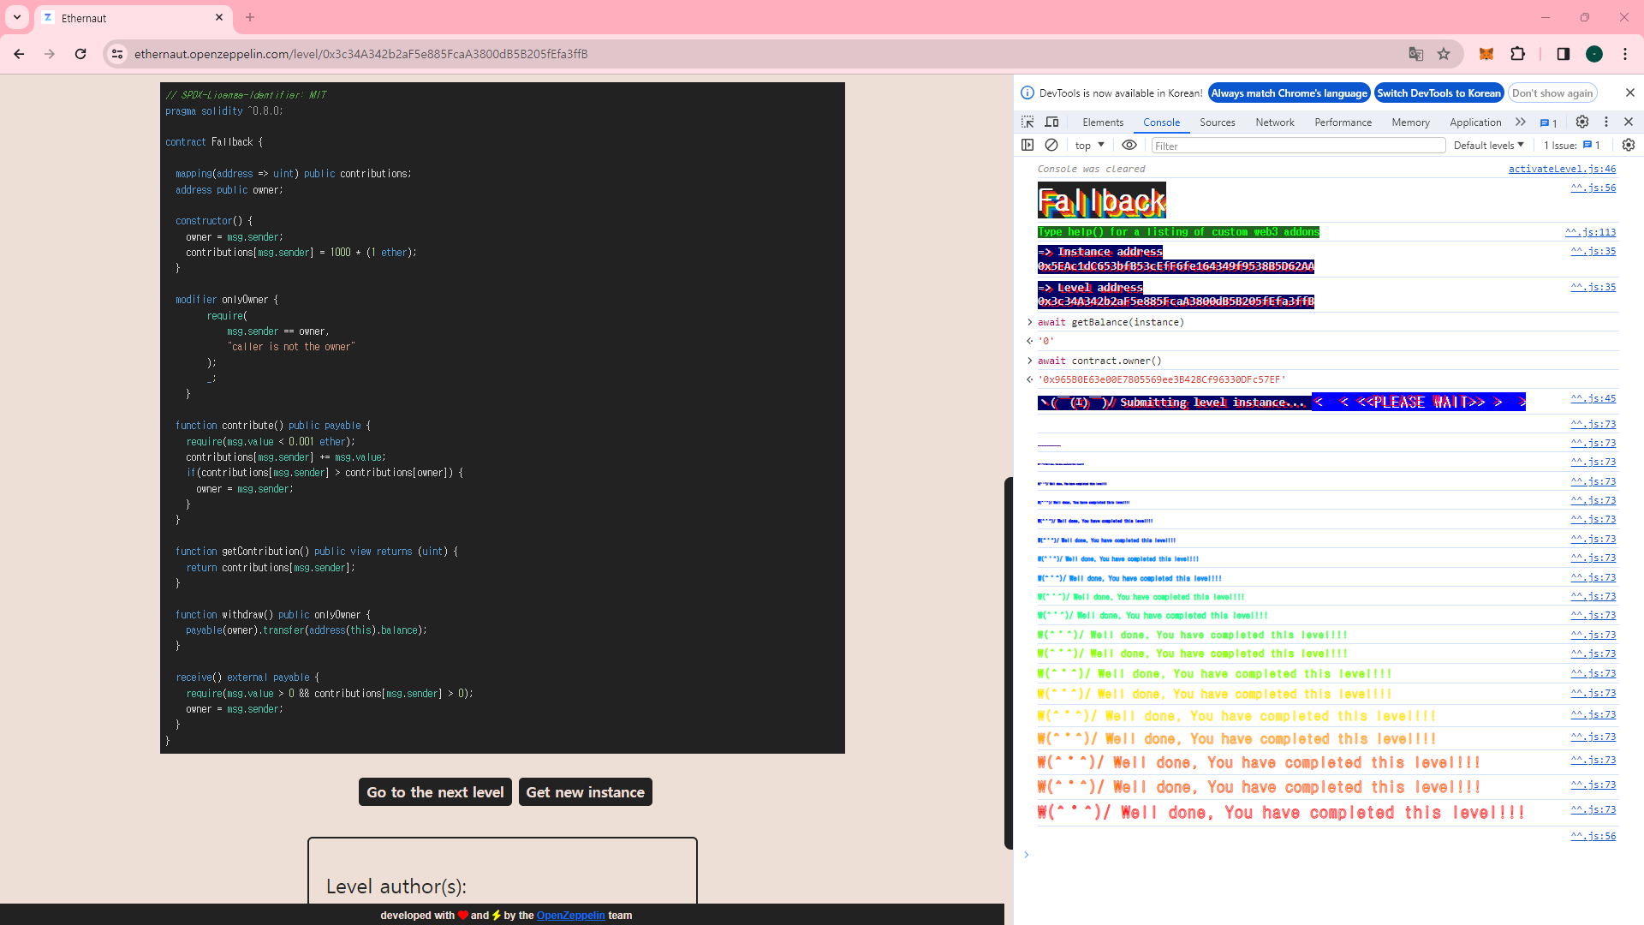This screenshot has height=925, width=1644.
Task: Open the tab search dropdown arrow
Action: point(17,17)
